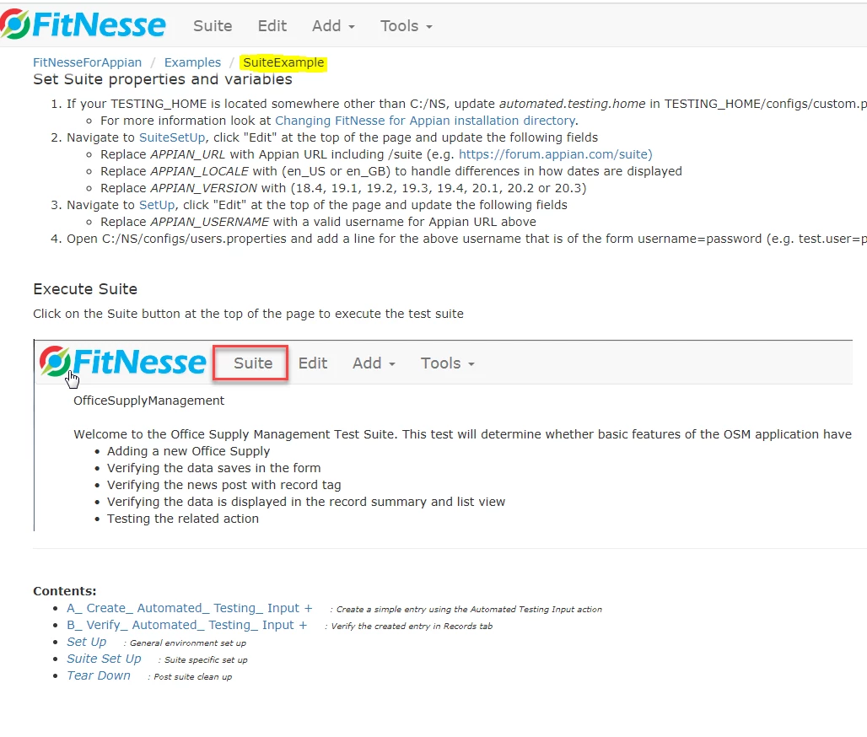This screenshot has width=867, height=737.
Task: Click the highlighted SuiteExample breadcrumb
Action: tap(283, 62)
